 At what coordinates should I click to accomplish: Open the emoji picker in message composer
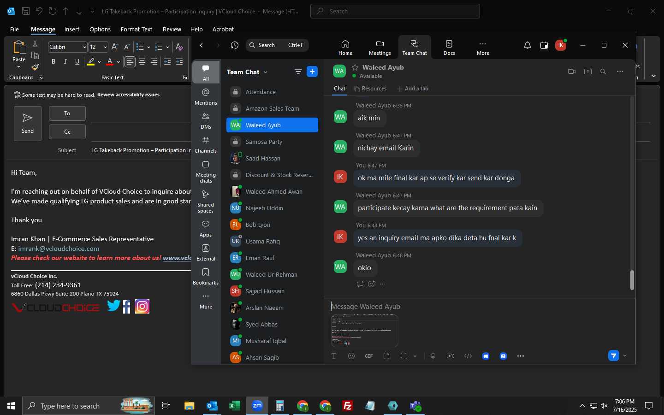[351, 356]
